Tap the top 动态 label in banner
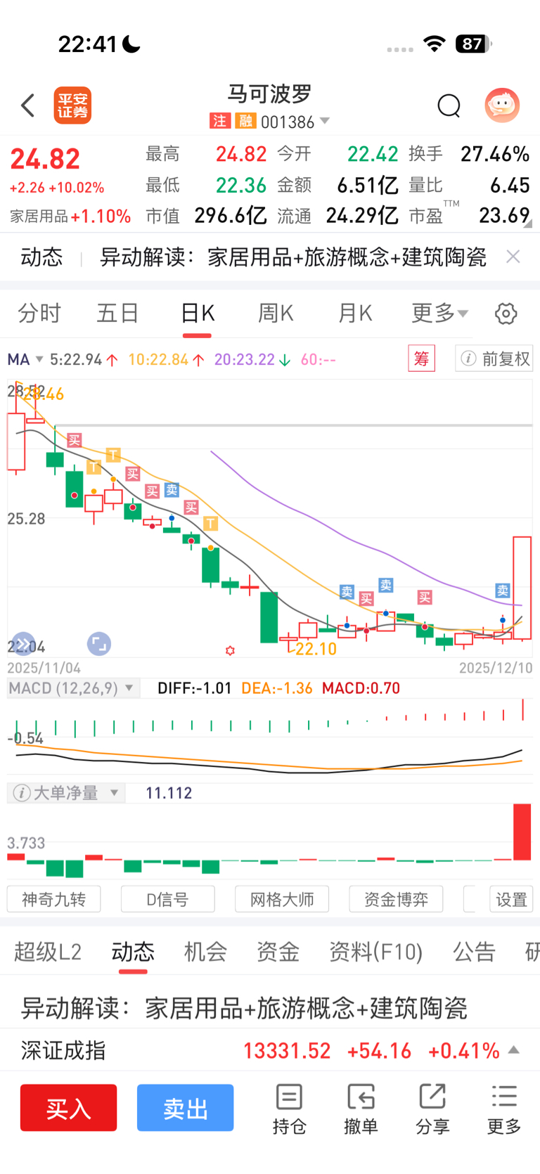540x1174 pixels. pyautogui.click(x=41, y=257)
